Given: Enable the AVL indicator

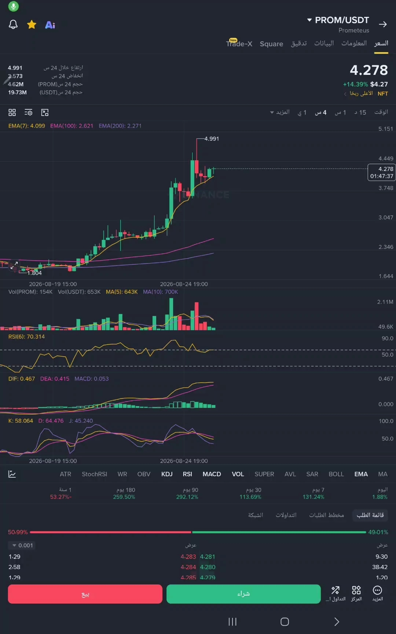Looking at the screenshot, I should click(x=290, y=474).
